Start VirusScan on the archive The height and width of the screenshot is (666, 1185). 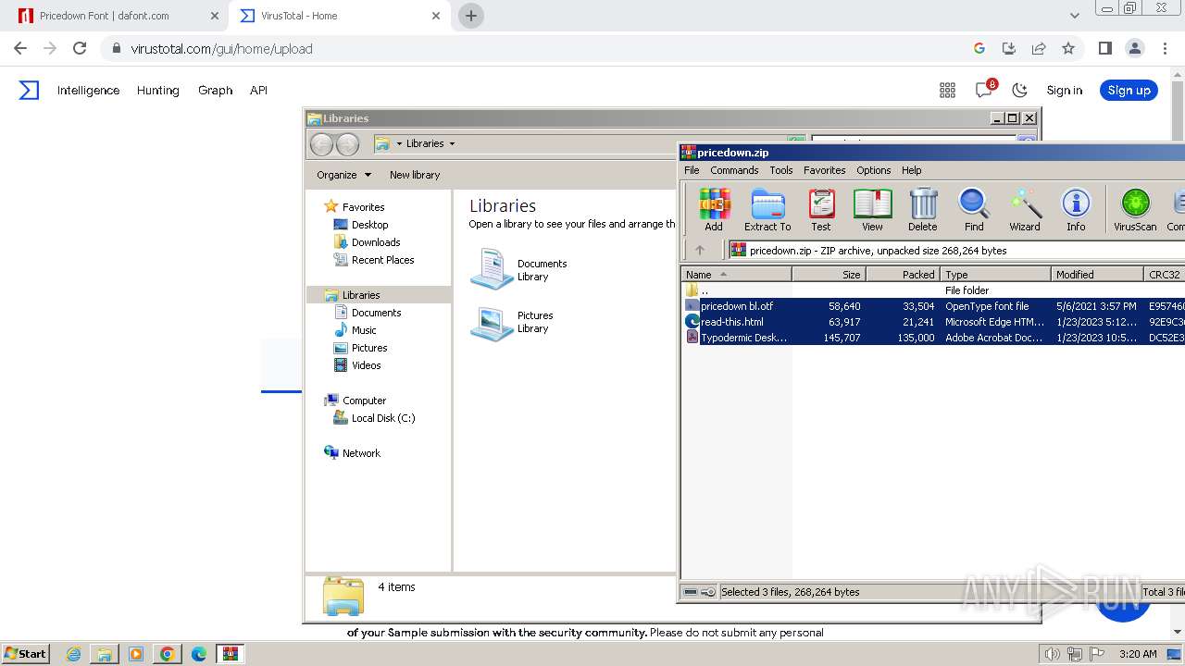pyautogui.click(x=1135, y=209)
